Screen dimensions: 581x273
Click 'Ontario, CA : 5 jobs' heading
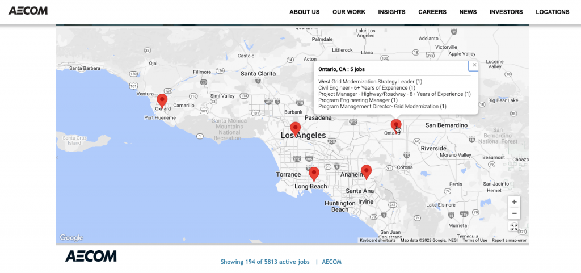coord(341,69)
